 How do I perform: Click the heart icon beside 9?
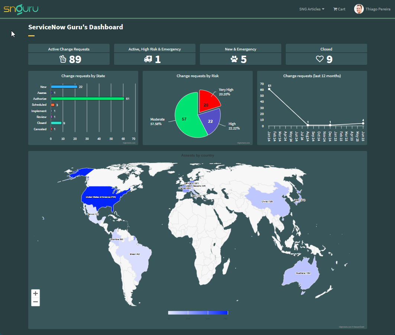(320, 59)
